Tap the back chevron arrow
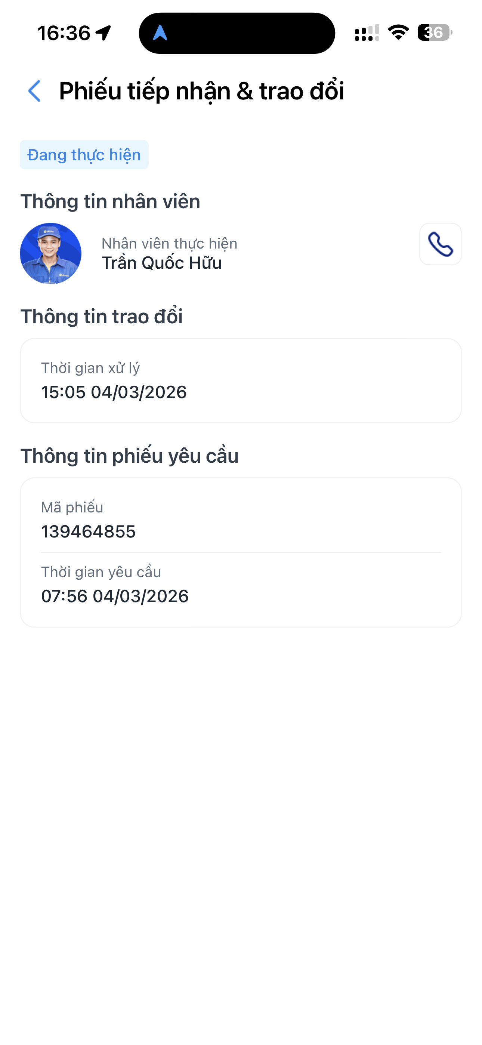The width and height of the screenshot is (482, 1045). [x=35, y=91]
